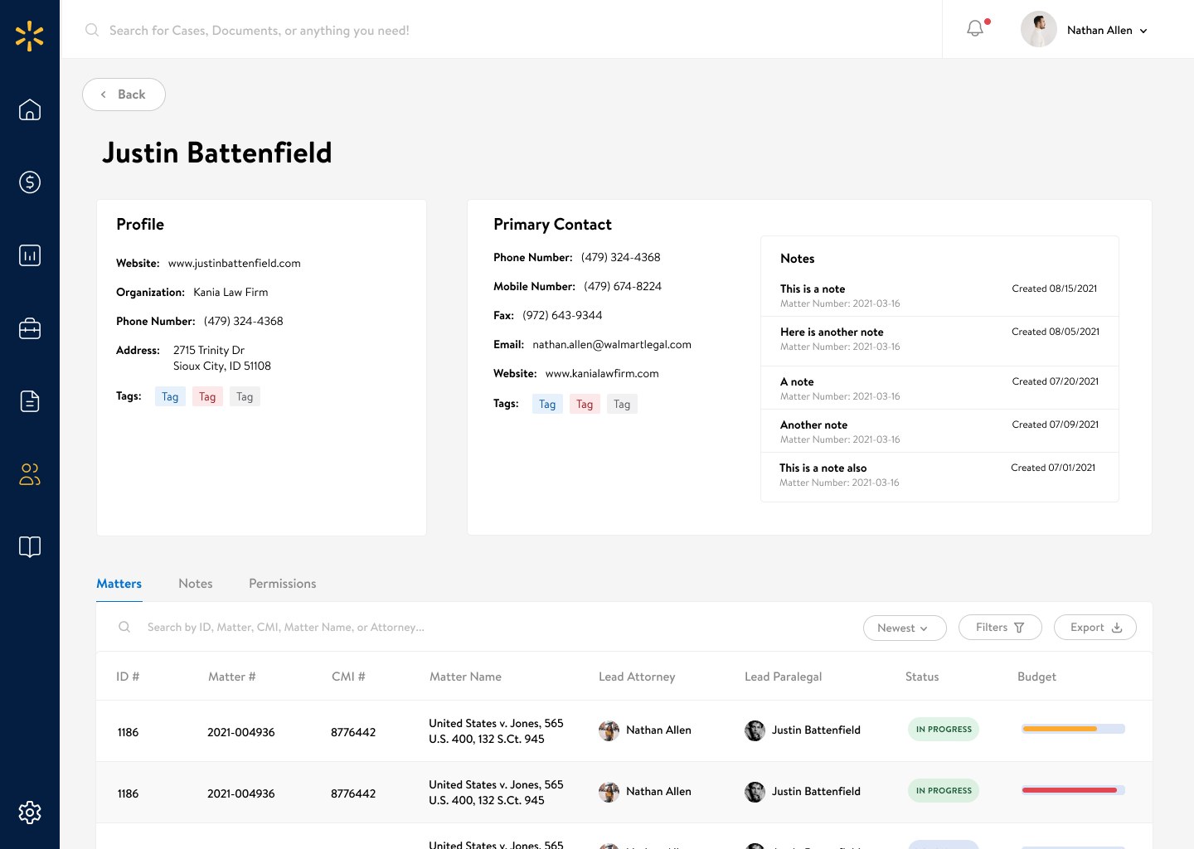Open the documents icon in the sidebar
1194x849 pixels.
pos(30,401)
